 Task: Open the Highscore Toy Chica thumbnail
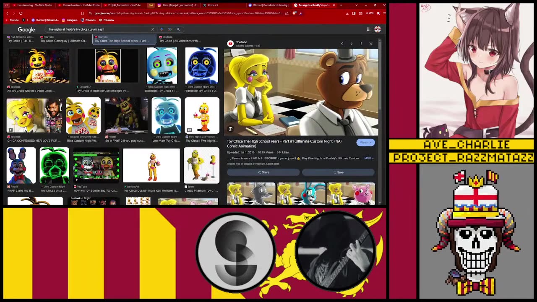coord(201,65)
